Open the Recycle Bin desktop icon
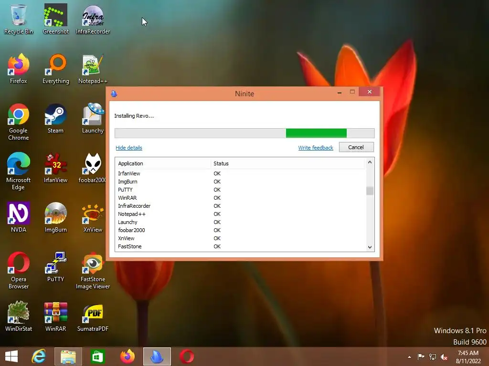489x366 pixels. pos(19,19)
